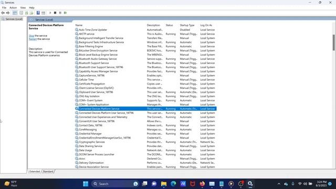
Task: Sort by the Status column header
Action: pyautogui.click(x=169, y=25)
